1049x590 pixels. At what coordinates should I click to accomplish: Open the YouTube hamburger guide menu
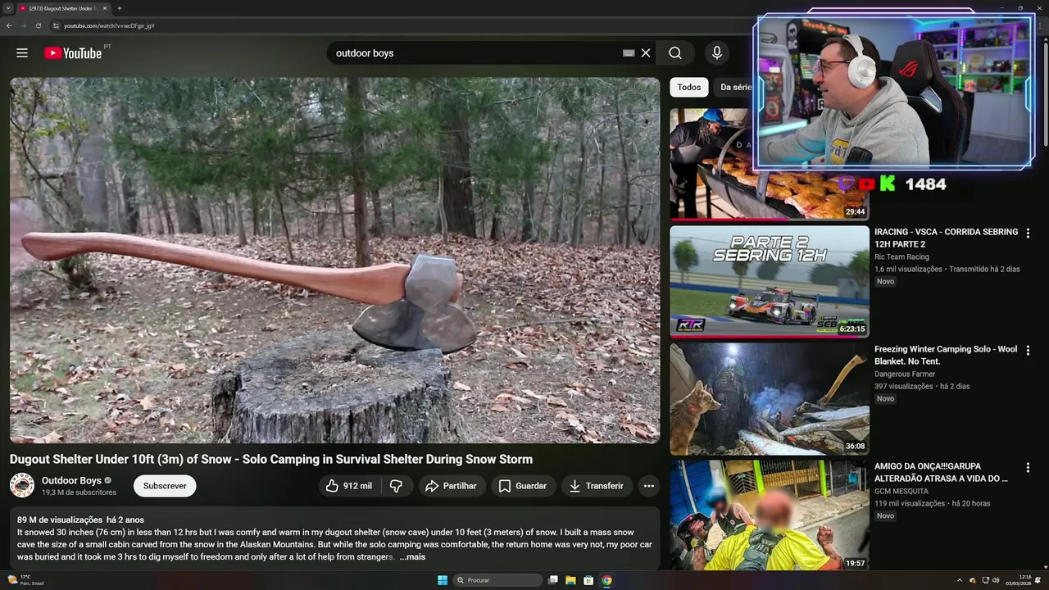[x=22, y=53]
